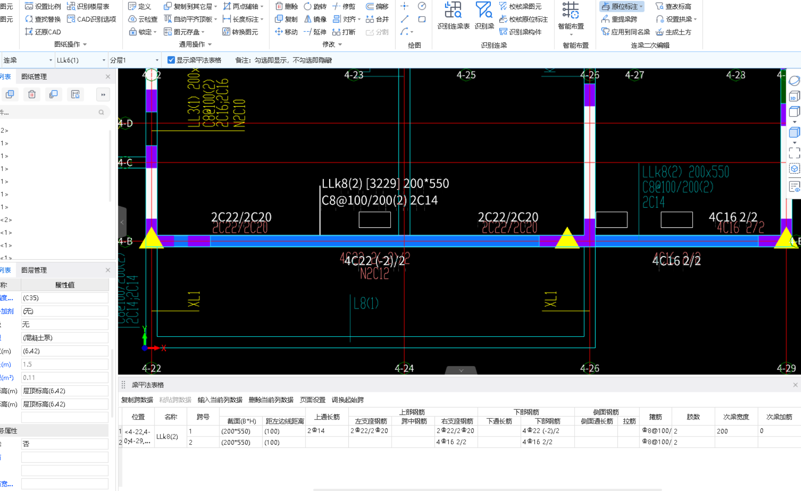Collapse drawing area with the bottom chevron handle
Image resolution: width=801 pixels, height=491 pixels.
pyautogui.click(x=461, y=370)
